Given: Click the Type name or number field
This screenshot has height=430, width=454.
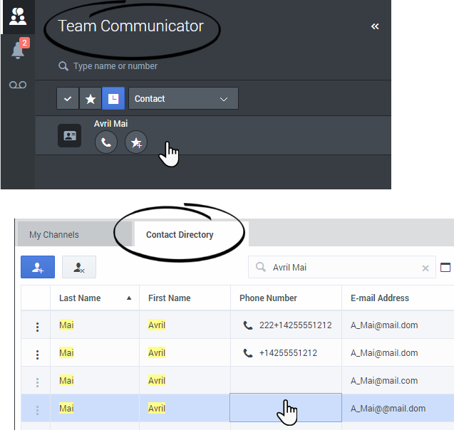Looking at the screenshot, I should 115,66.
